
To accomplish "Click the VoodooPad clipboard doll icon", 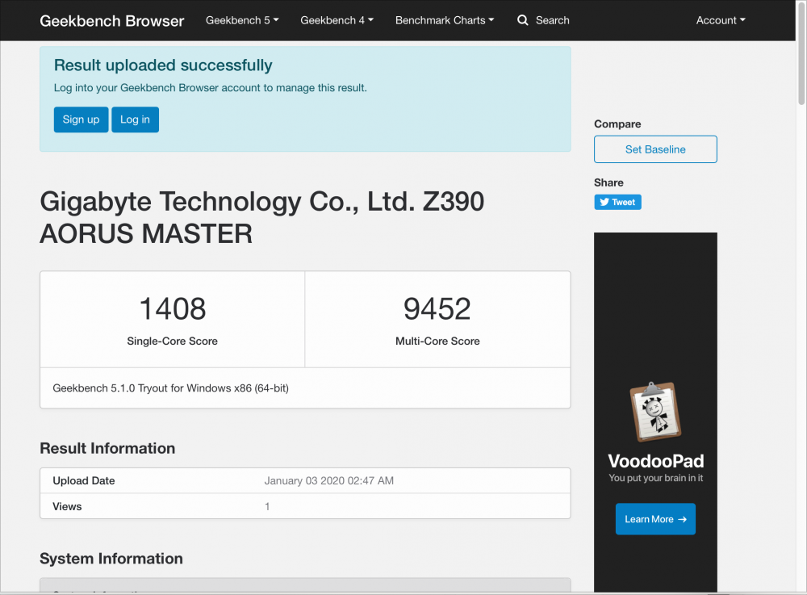I will [x=655, y=412].
